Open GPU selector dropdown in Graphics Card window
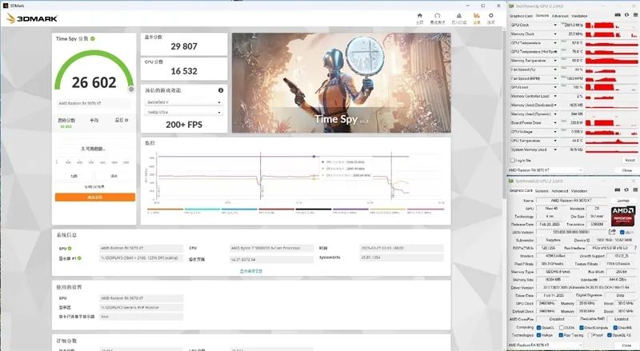This screenshot has height=351, width=640. tap(546, 345)
